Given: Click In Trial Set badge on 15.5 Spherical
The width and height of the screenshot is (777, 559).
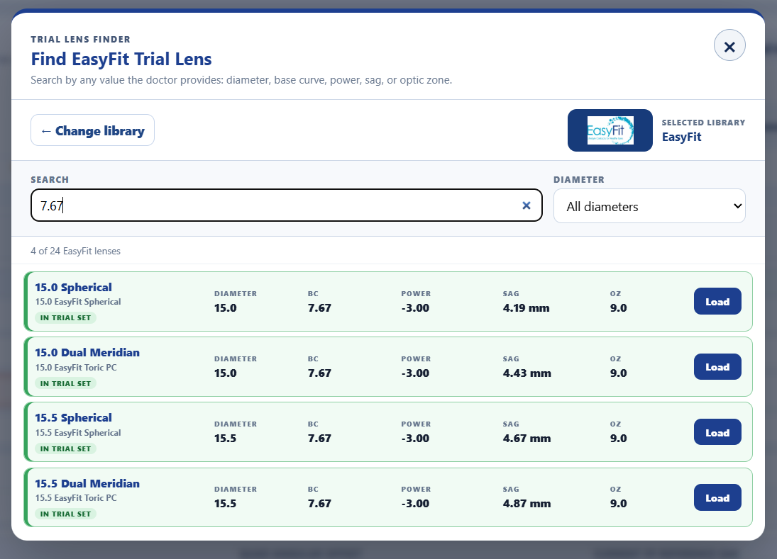Looking at the screenshot, I should coord(65,448).
